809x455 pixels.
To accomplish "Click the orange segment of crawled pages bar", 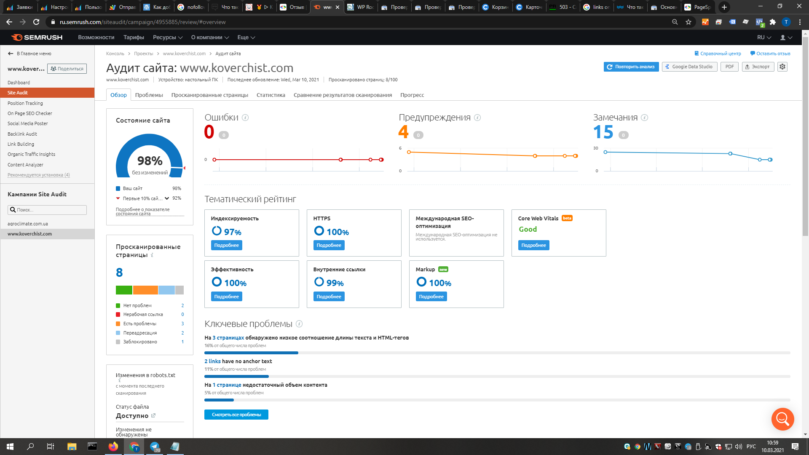I will pos(145,290).
